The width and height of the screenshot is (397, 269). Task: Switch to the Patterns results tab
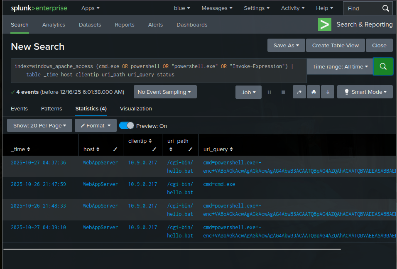point(51,109)
